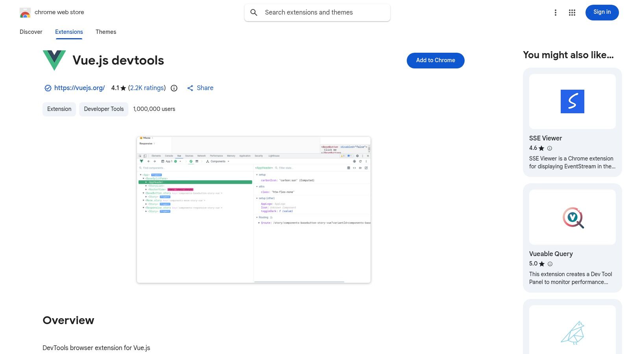The image size is (630, 354).
Task: Click the Share icon for Vue.js devtools
Action: (191, 88)
